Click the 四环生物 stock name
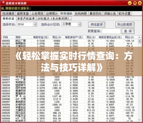 pos(21,88)
